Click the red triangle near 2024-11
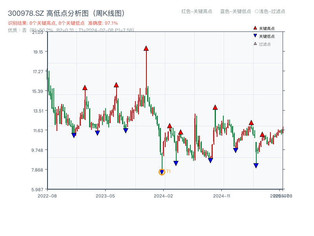The image size is (314, 236). (x=215, y=106)
